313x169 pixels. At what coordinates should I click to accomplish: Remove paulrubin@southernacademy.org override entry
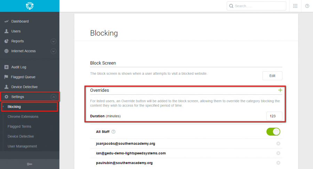278,163
